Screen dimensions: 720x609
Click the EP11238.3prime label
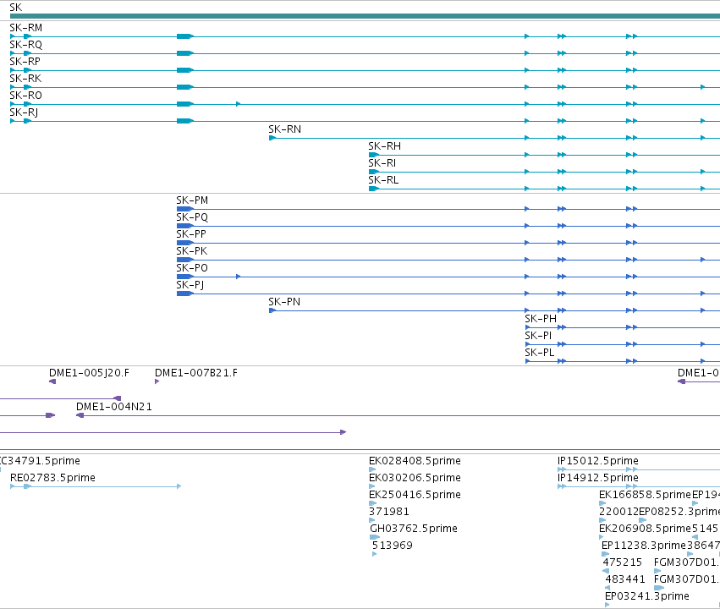pos(643,546)
